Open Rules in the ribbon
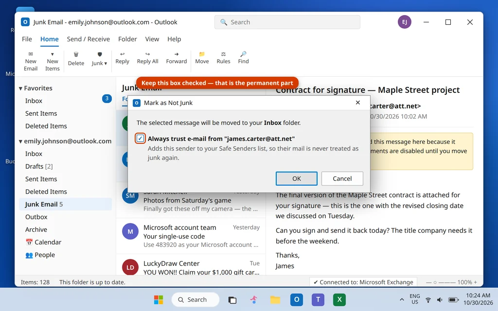Viewport: 498px width, 311px height. click(223, 58)
